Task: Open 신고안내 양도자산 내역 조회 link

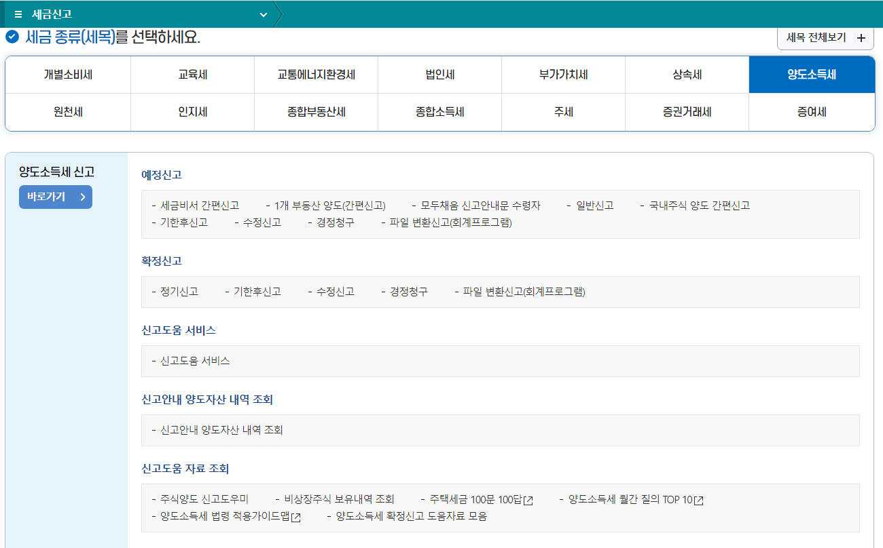Action: pos(221,430)
